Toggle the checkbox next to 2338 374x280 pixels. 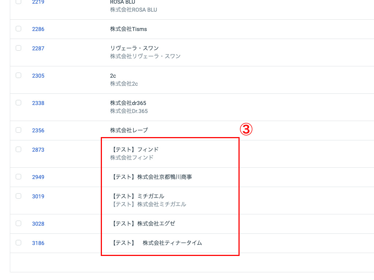[18, 103]
